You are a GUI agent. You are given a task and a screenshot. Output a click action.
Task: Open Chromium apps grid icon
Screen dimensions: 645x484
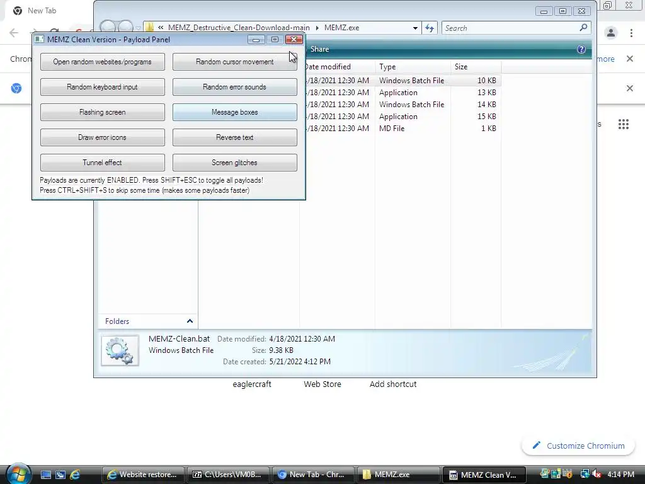623,124
